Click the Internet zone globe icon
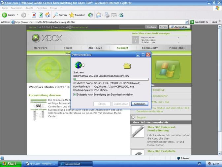Screen dimensions: 222x167 pos(178,158)
